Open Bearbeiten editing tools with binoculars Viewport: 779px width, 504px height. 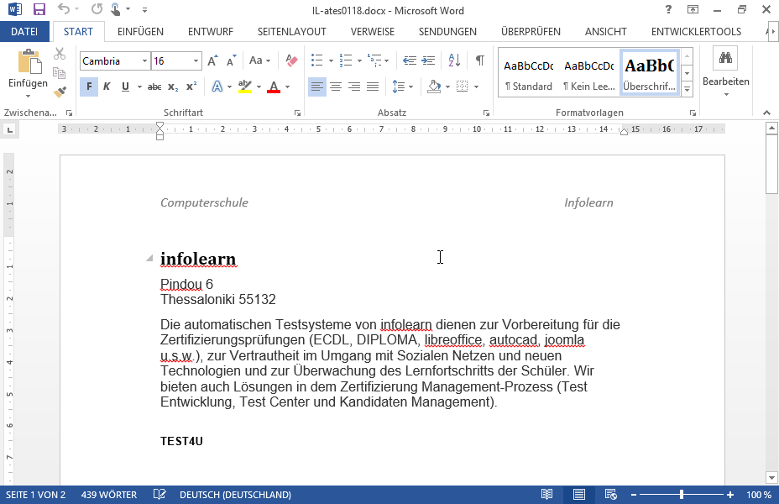[x=725, y=72]
